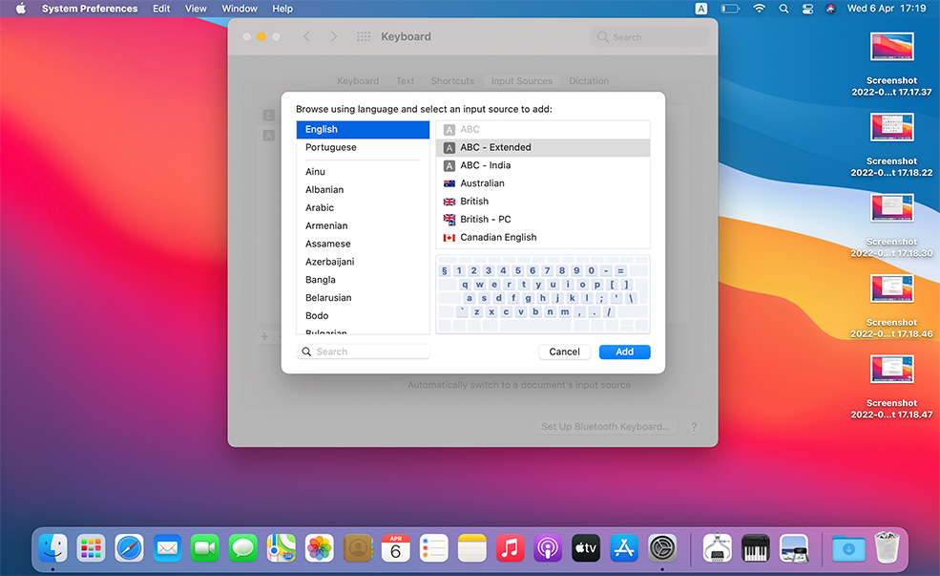Switch to the Dictation tab

click(589, 81)
